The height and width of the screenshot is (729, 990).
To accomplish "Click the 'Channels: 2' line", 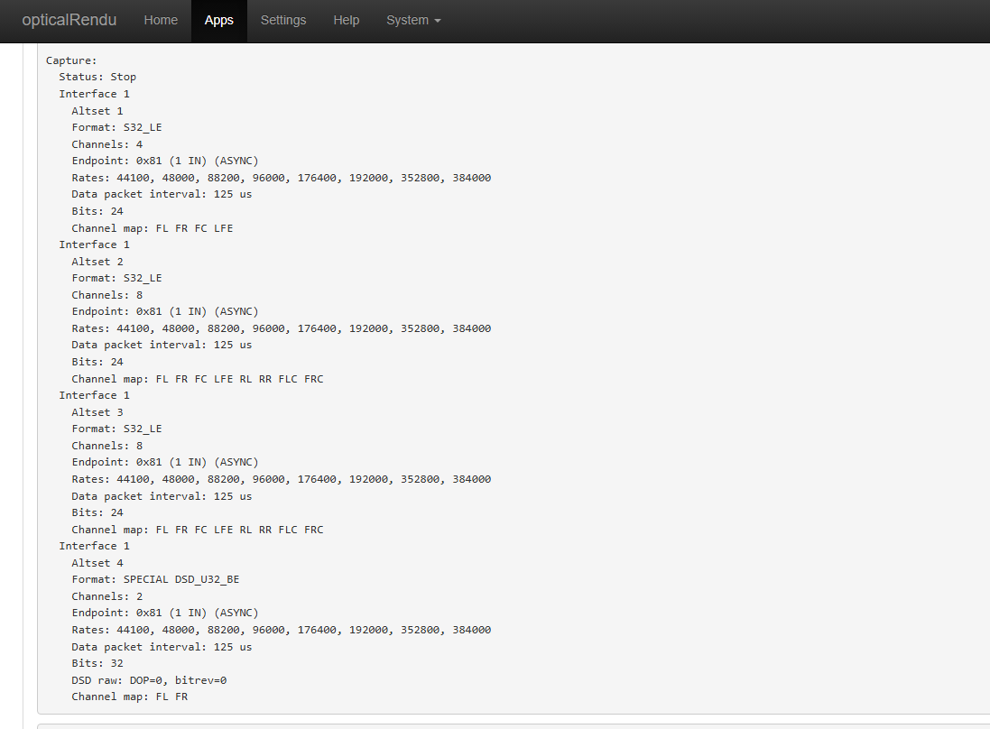I will click(x=107, y=596).
